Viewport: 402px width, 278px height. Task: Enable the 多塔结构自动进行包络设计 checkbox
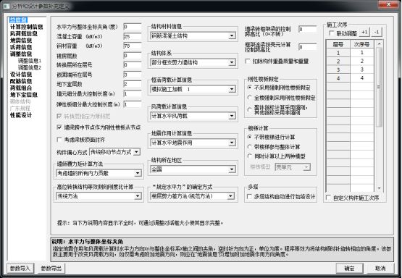249,196
